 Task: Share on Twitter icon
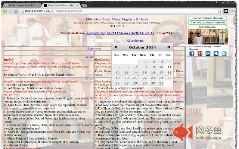point(224,54)
